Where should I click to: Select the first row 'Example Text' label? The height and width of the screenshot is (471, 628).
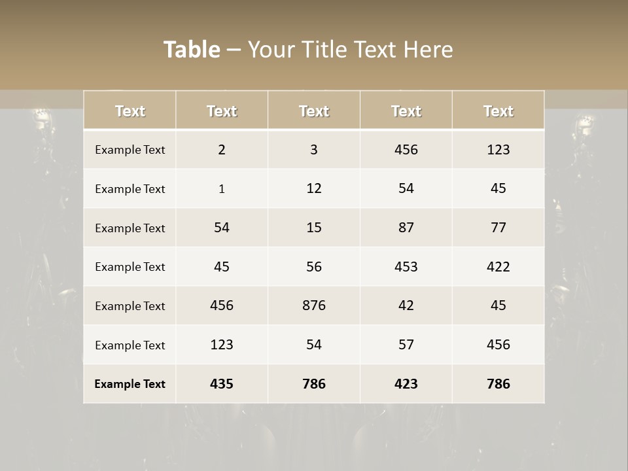pyautogui.click(x=130, y=149)
